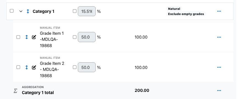
Task: Enable the weight override checkbox for Grade Item 2
Action: coord(75,67)
